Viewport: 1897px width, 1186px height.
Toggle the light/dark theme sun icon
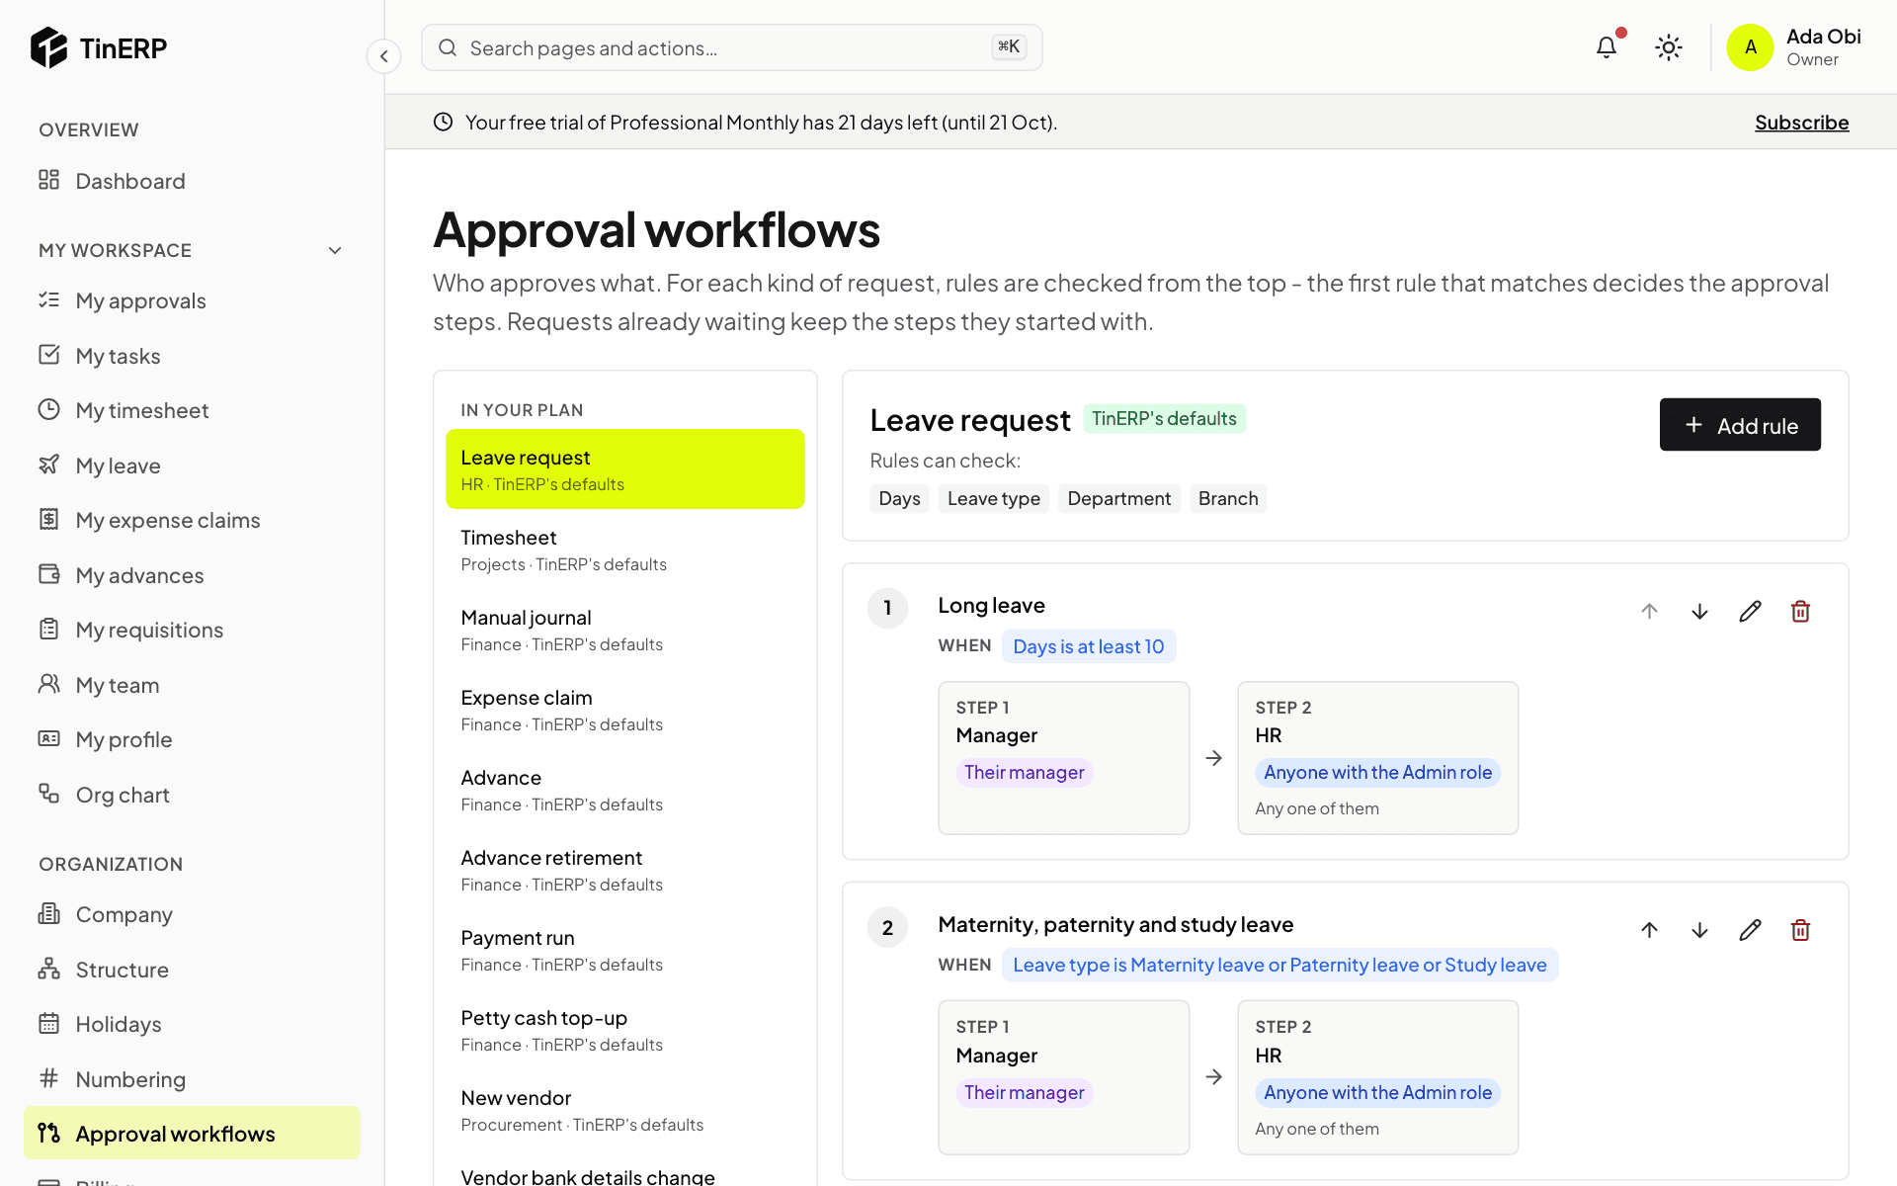pos(1669,47)
